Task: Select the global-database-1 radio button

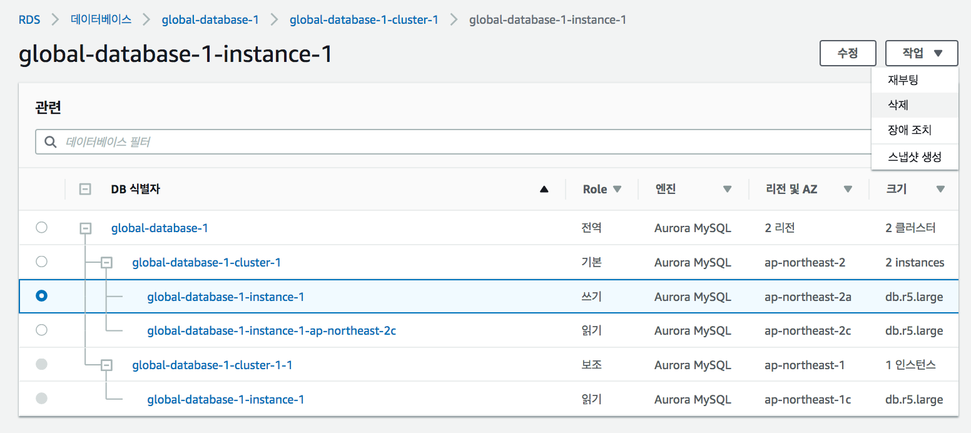Action: (x=41, y=228)
